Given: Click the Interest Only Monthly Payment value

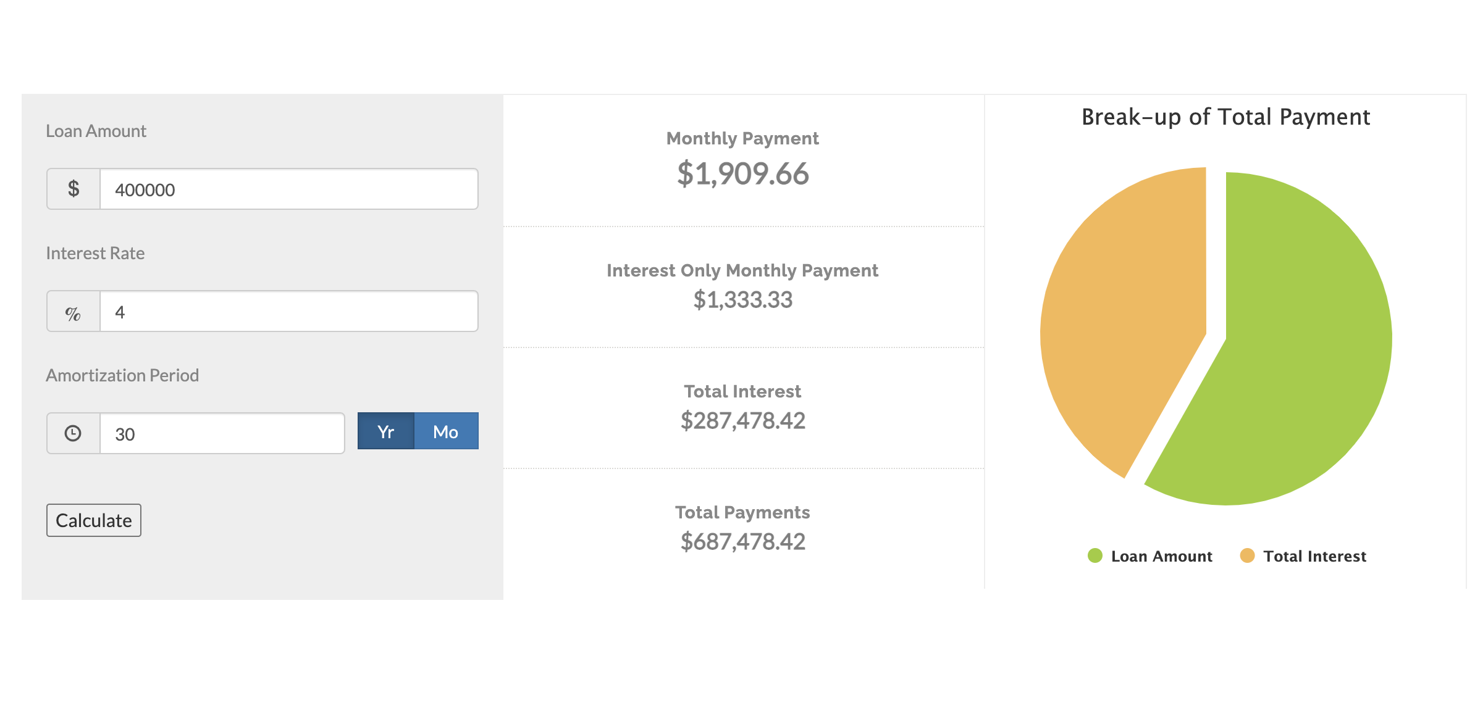Looking at the screenshot, I should pyautogui.click(x=742, y=300).
